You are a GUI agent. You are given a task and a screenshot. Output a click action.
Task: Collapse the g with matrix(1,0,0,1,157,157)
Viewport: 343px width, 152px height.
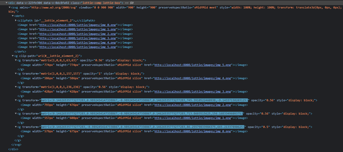click(16, 74)
